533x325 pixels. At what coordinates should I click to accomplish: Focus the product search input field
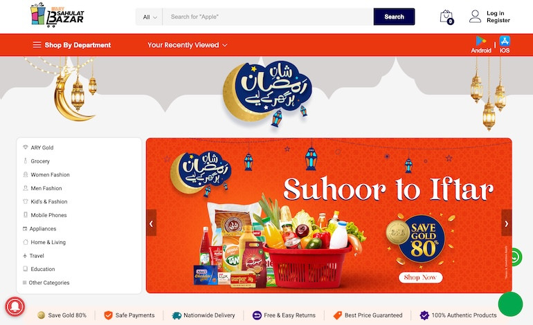point(268,17)
